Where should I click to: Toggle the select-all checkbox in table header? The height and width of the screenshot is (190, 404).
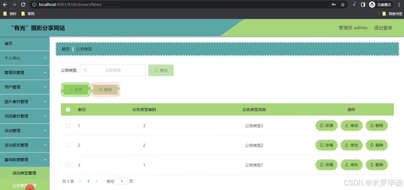coord(68,109)
